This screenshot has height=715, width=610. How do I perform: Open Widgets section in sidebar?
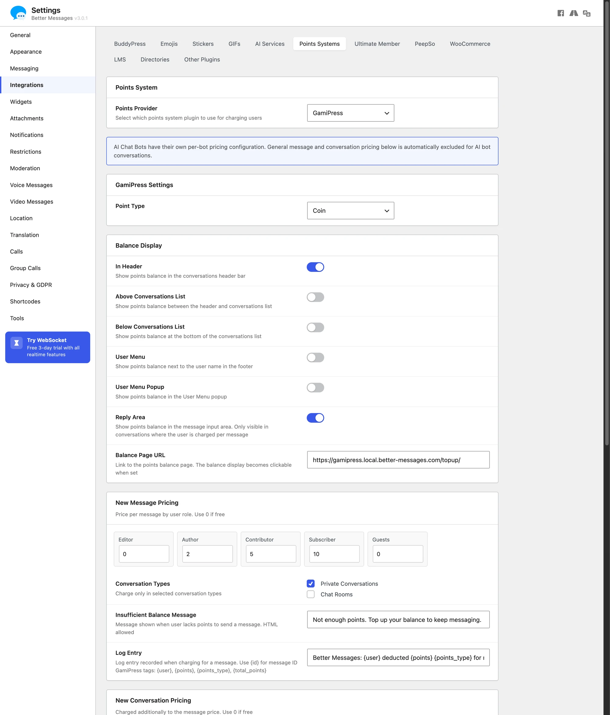[48, 102]
